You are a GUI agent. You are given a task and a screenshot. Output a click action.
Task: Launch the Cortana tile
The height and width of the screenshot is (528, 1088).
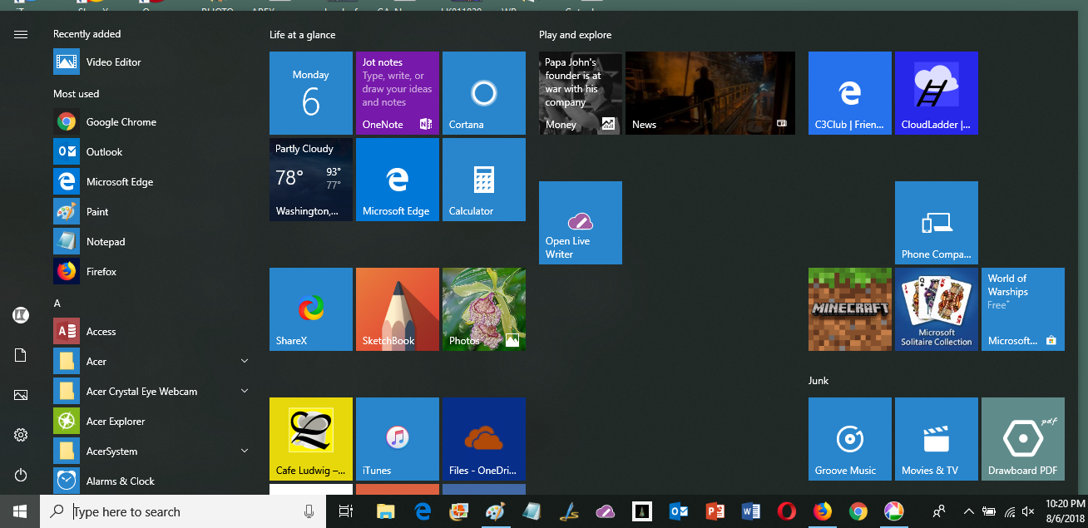(483, 93)
